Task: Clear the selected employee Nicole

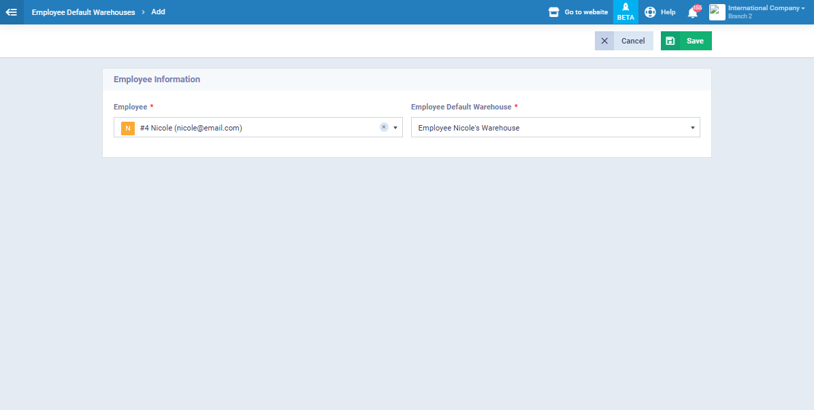Action: 384,127
